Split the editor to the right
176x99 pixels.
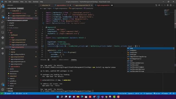point(170,5)
